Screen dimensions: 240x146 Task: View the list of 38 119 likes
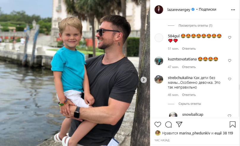click(x=224, y=133)
